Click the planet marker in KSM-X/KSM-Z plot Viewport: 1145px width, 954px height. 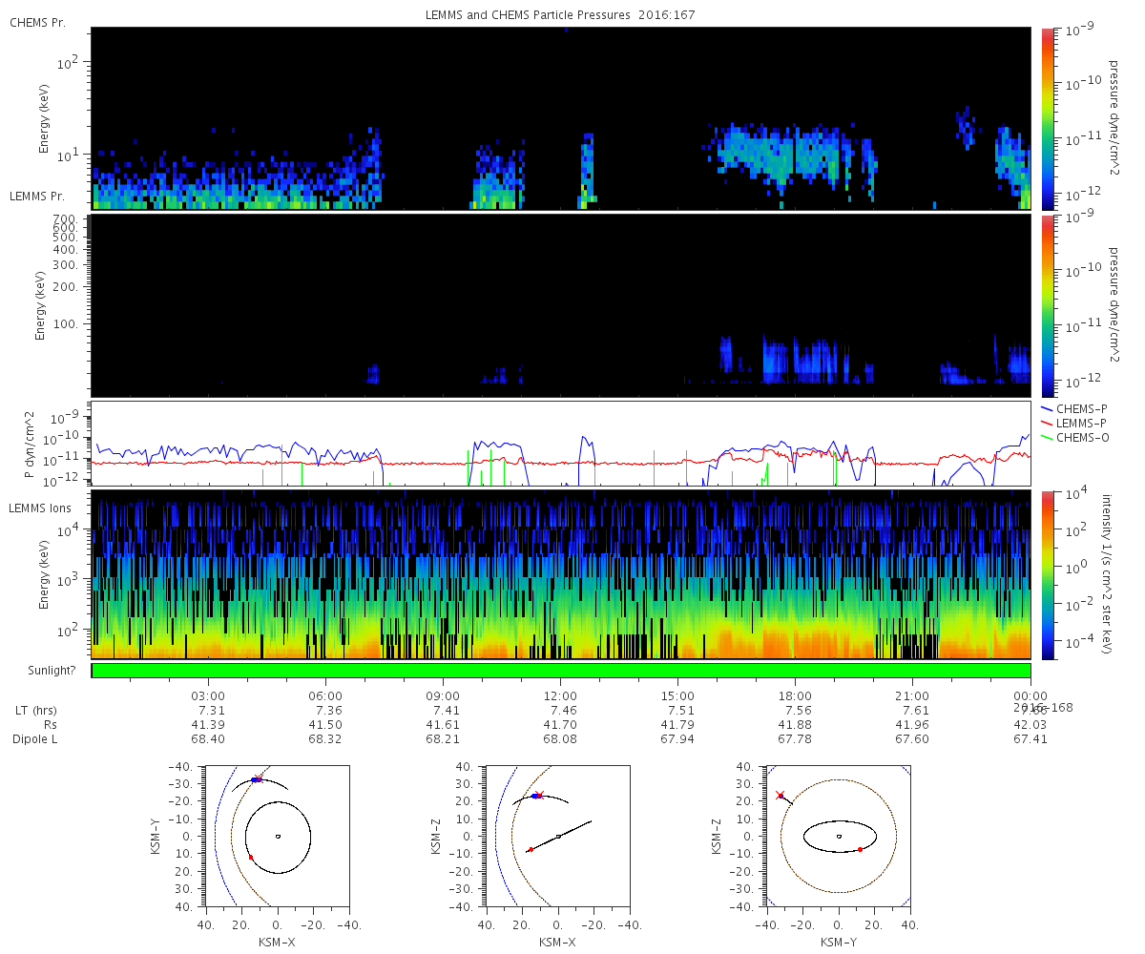(x=558, y=837)
